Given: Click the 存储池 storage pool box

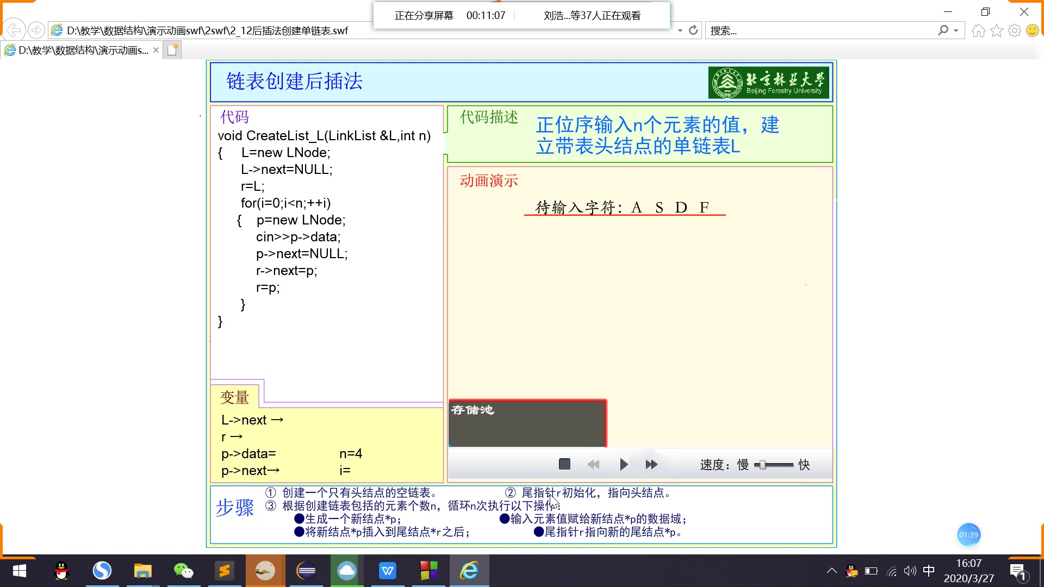Looking at the screenshot, I should pos(527,423).
